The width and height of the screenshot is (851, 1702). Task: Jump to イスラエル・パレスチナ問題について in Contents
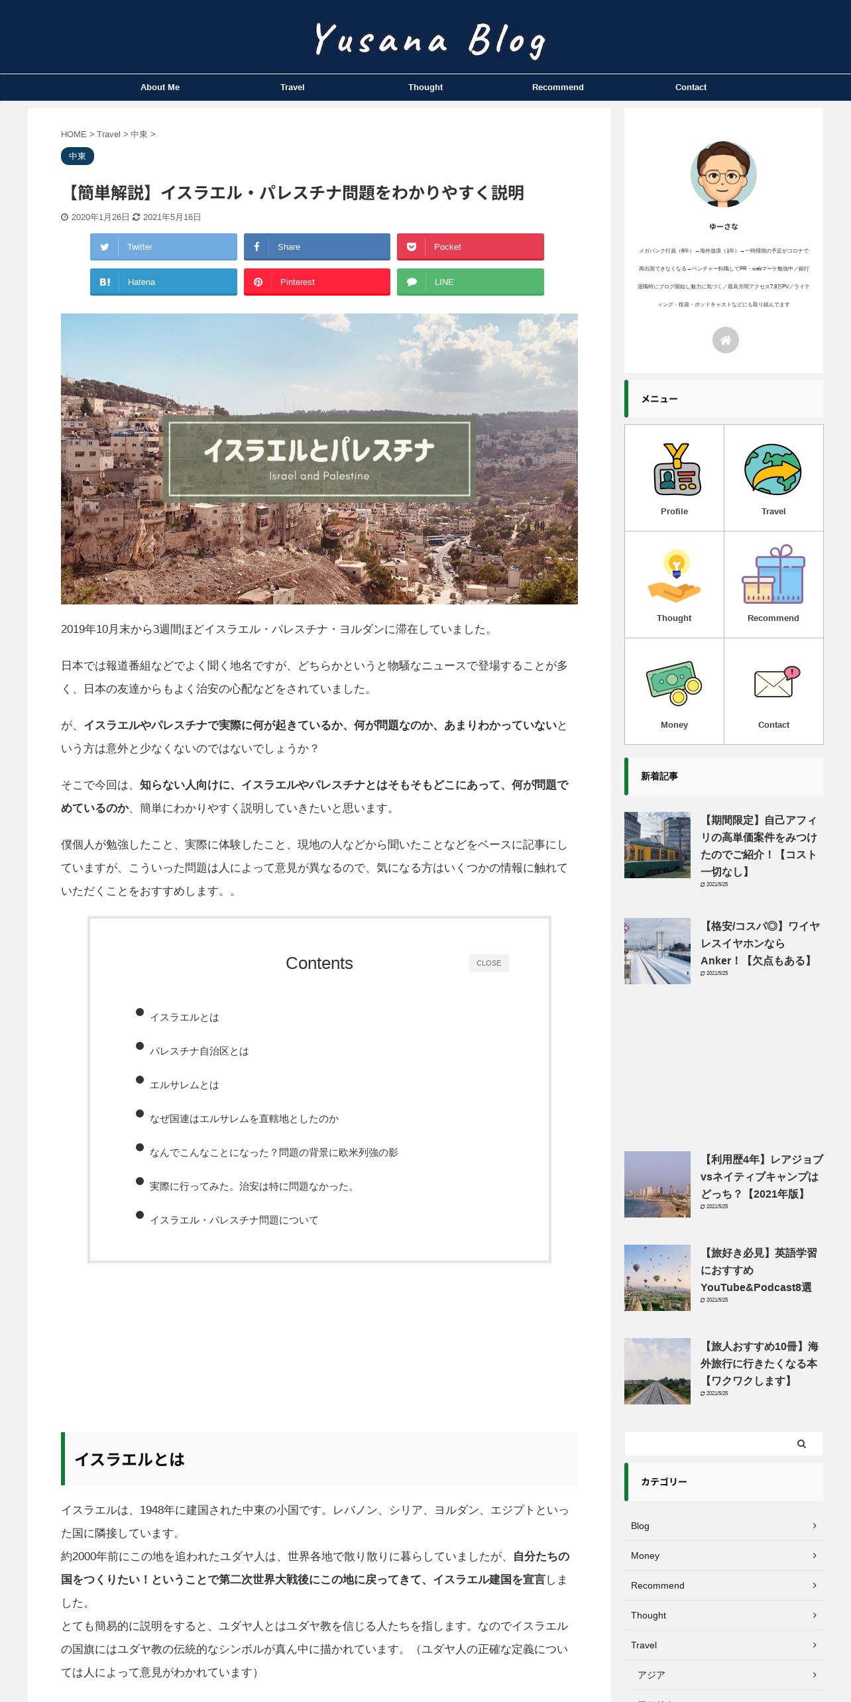pos(234,1220)
